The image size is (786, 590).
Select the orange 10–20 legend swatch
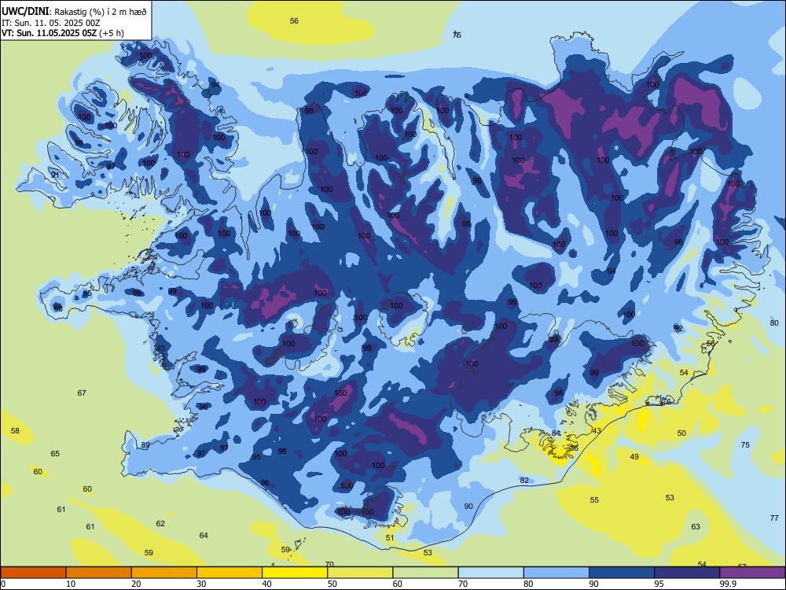[99, 573]
